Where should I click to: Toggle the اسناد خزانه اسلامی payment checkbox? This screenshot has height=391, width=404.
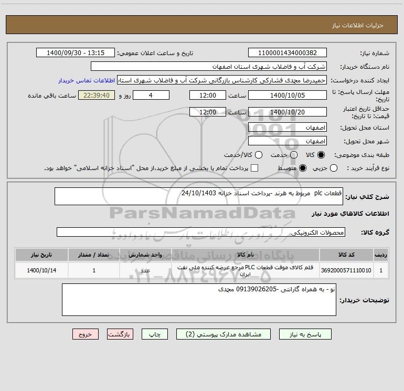254,168
